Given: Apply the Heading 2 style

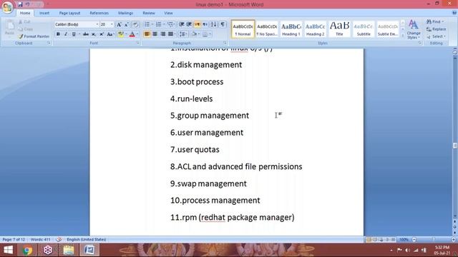Looking at the screenshot, I should 315,29.
